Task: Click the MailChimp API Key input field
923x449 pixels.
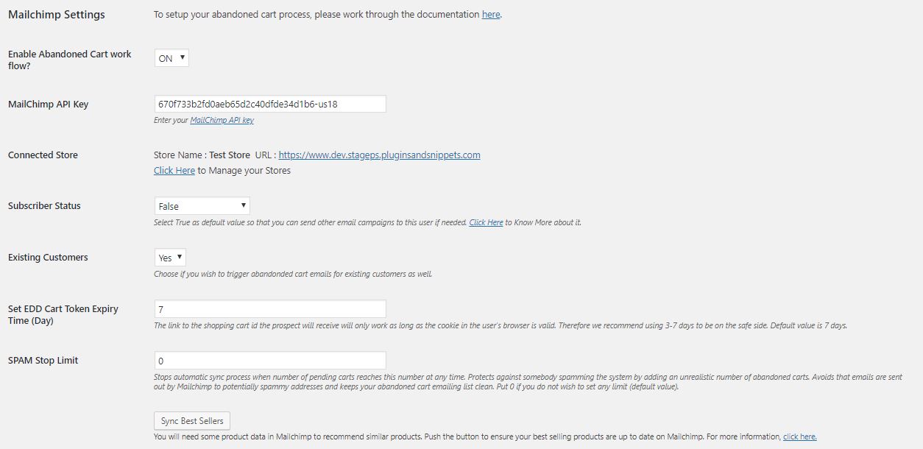Action: click(x=270, y=104)
